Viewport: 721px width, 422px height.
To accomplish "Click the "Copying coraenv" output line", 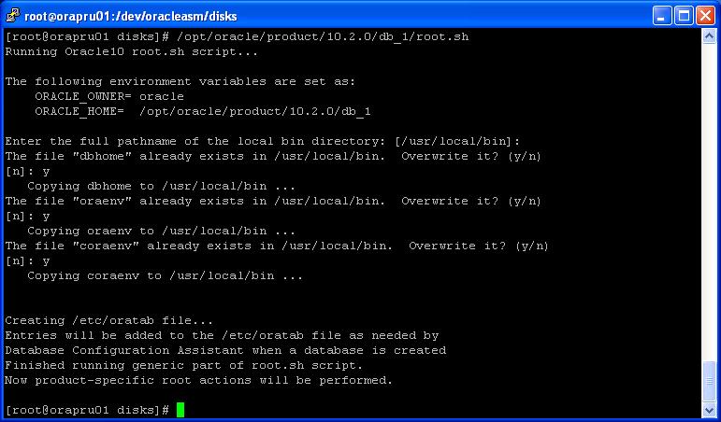I will pyautogui.click(x=166, y=276).
